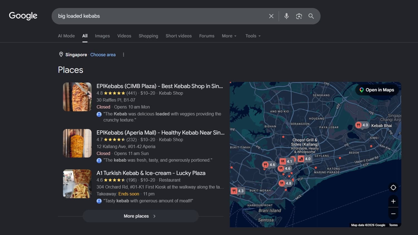
Task: Open the three-dot options next to Choose area
Action: pyautogui.click(x=123, y=55)
